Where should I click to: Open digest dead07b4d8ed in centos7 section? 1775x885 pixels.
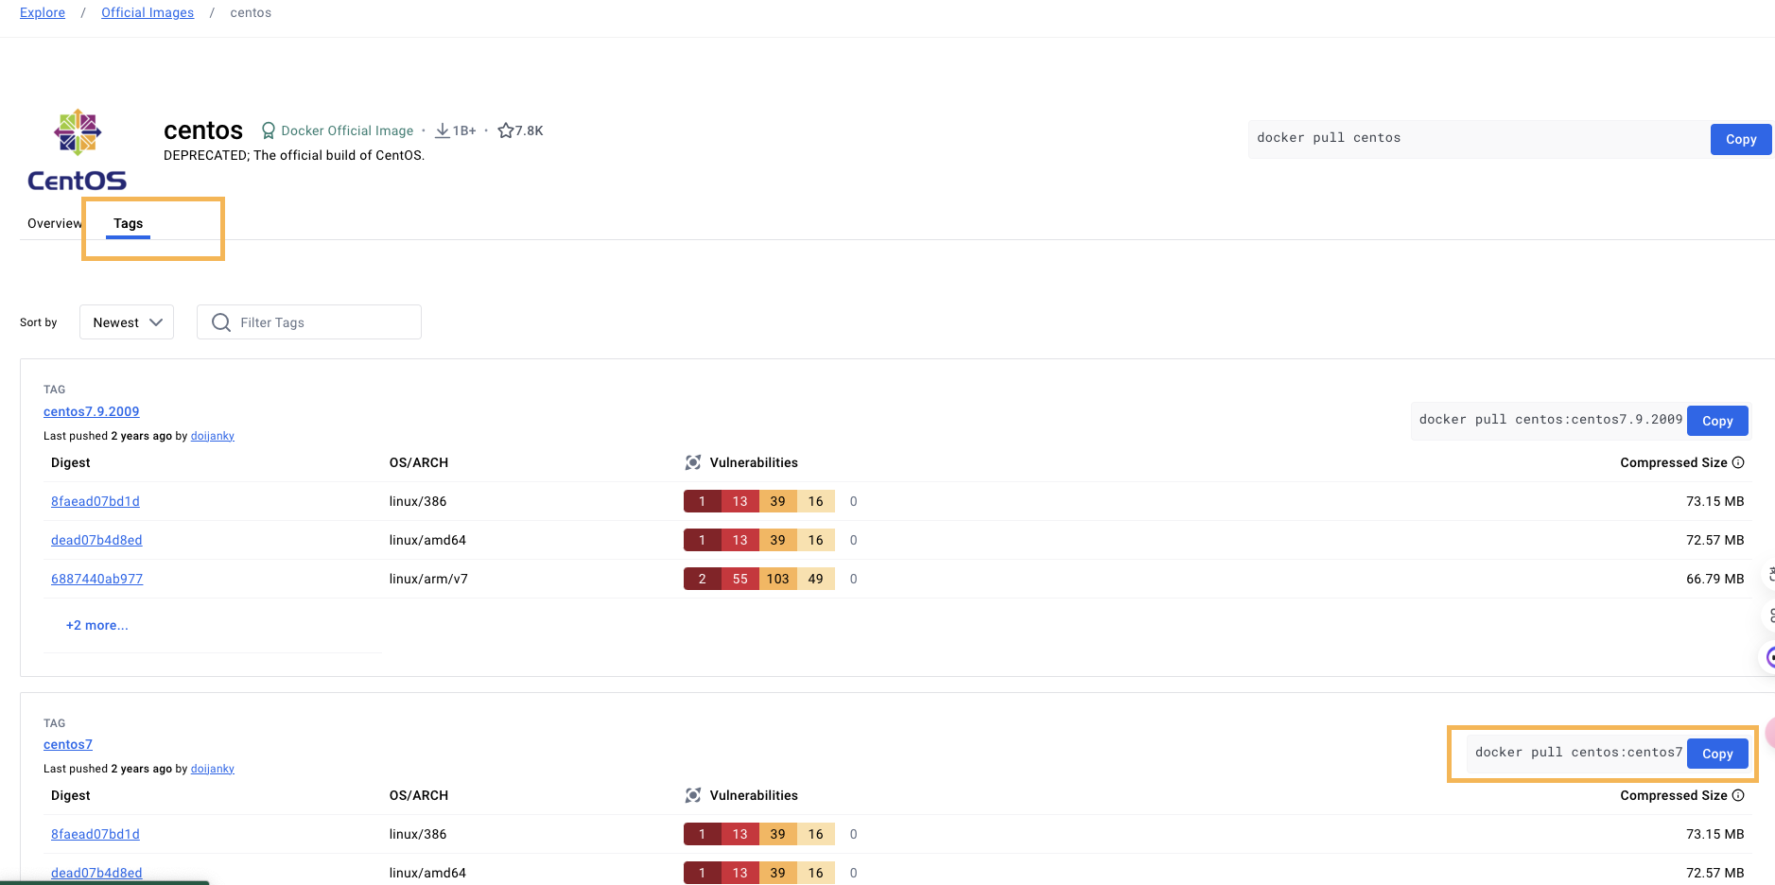(x=96, y=873)
